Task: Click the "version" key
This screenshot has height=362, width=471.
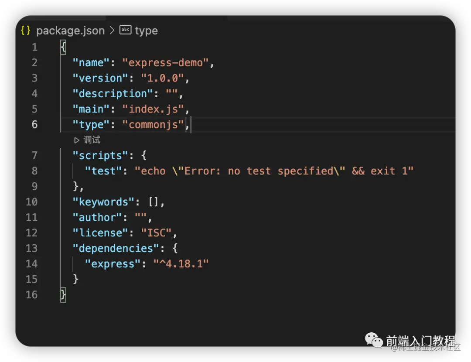Action: point(100,78)
